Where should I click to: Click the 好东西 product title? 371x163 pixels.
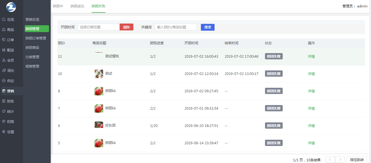coord(110,126)
